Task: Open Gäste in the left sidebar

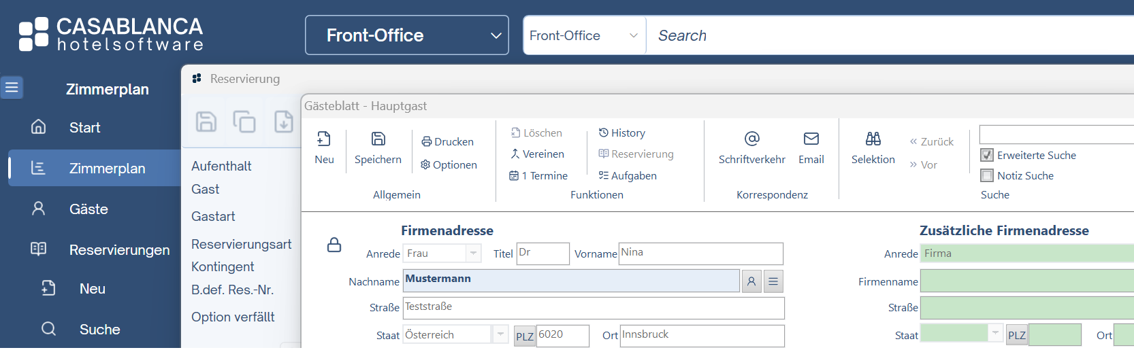Action: tap(88, 209)
